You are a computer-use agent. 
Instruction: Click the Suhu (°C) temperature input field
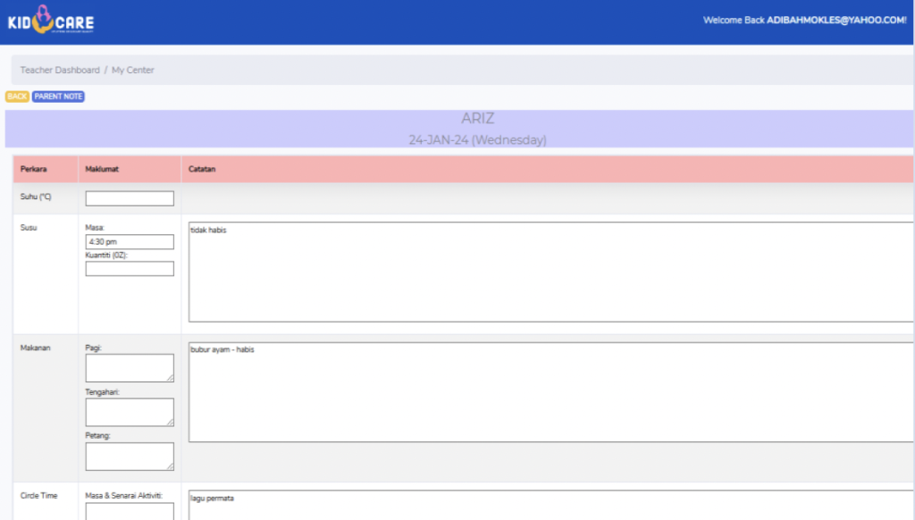pos(130,198)
